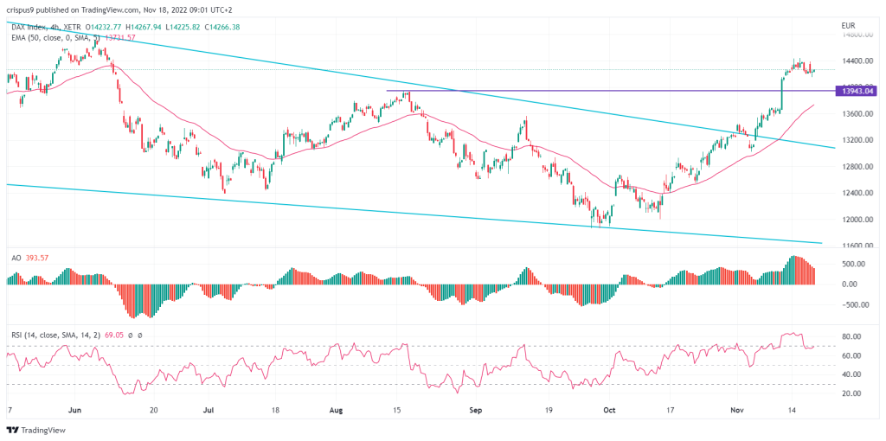886x441 pixels.
Task: Click the 12800.00 price axis label
Action: [x=857, y=167]
